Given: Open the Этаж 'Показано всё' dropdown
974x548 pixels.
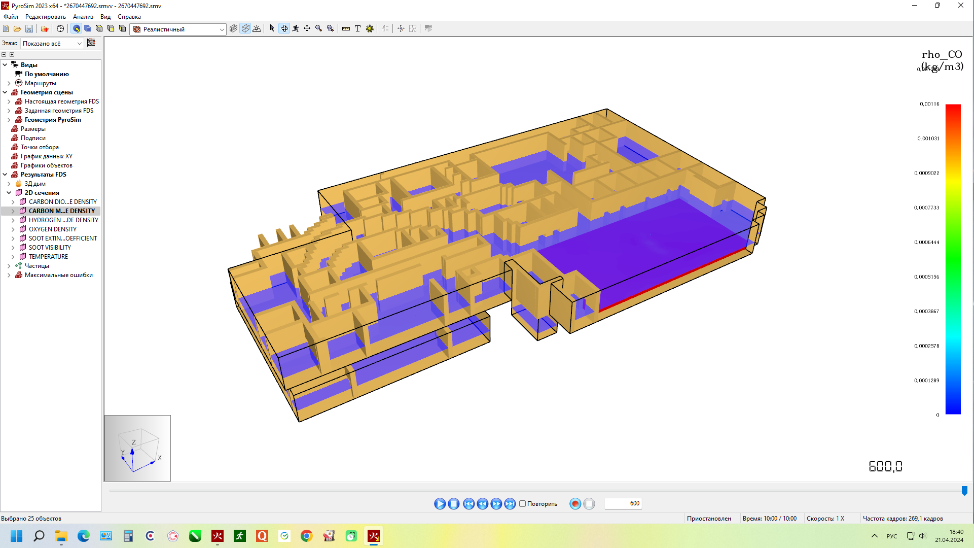Looking at the screenshot, I should (x=52, y=44).
